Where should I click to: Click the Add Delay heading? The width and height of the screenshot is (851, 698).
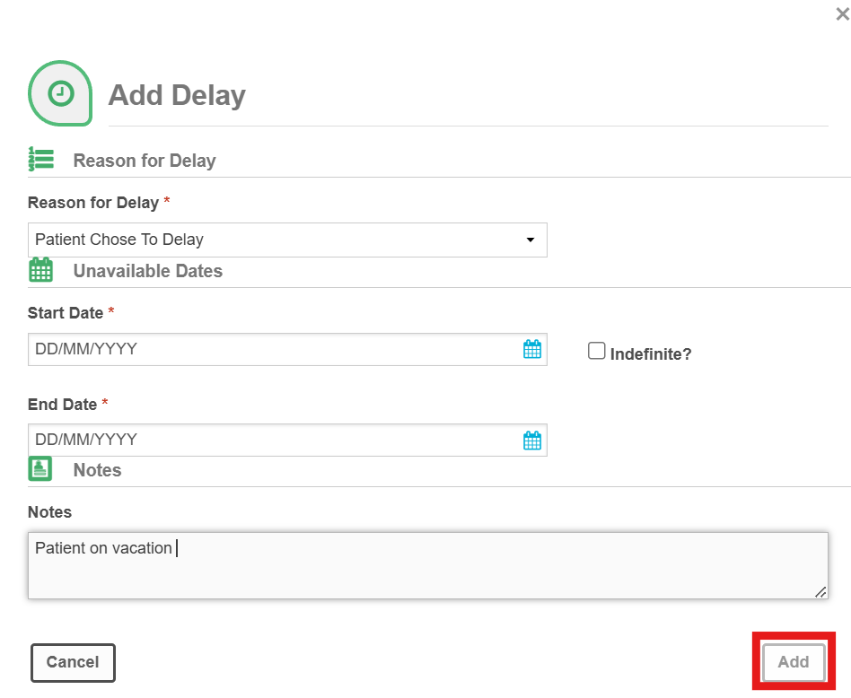177,95
